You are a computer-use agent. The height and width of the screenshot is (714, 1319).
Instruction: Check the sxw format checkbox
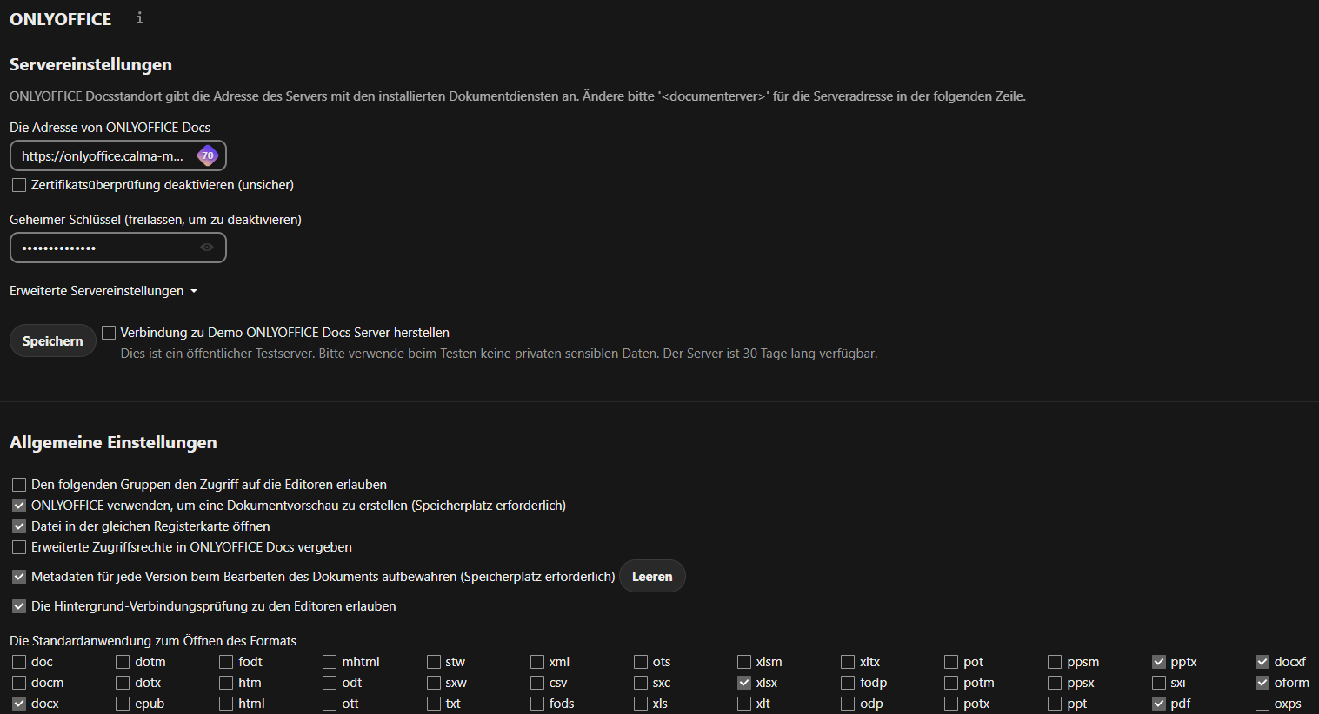[434, 683]
